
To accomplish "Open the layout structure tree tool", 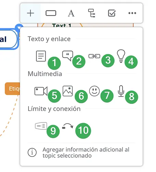I will [92, 13].
